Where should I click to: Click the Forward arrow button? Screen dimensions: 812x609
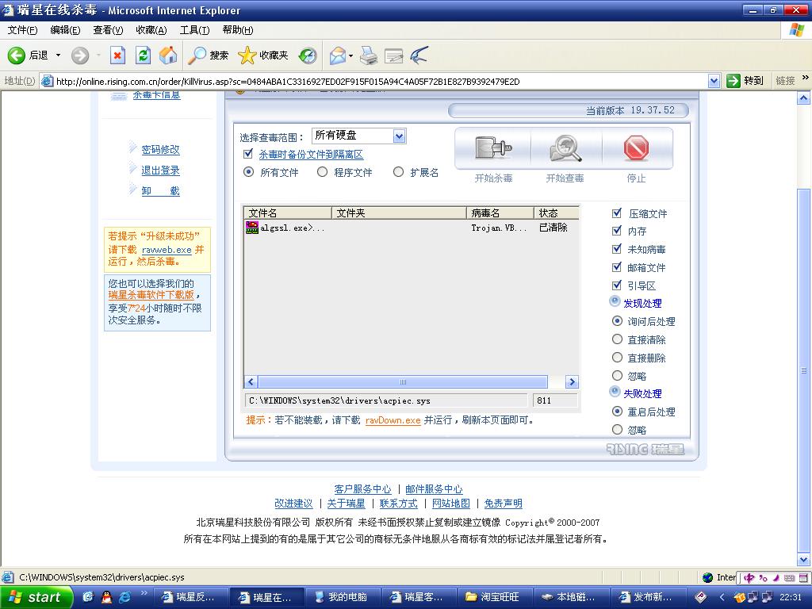[80, 56]
